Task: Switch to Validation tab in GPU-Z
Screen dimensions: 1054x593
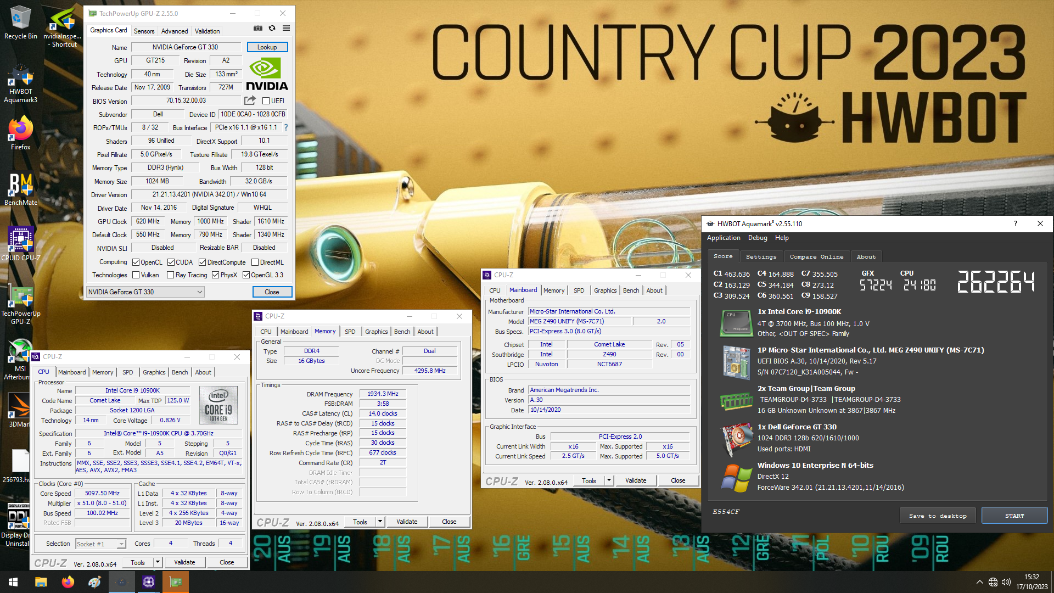Action: tap(208, 31)
